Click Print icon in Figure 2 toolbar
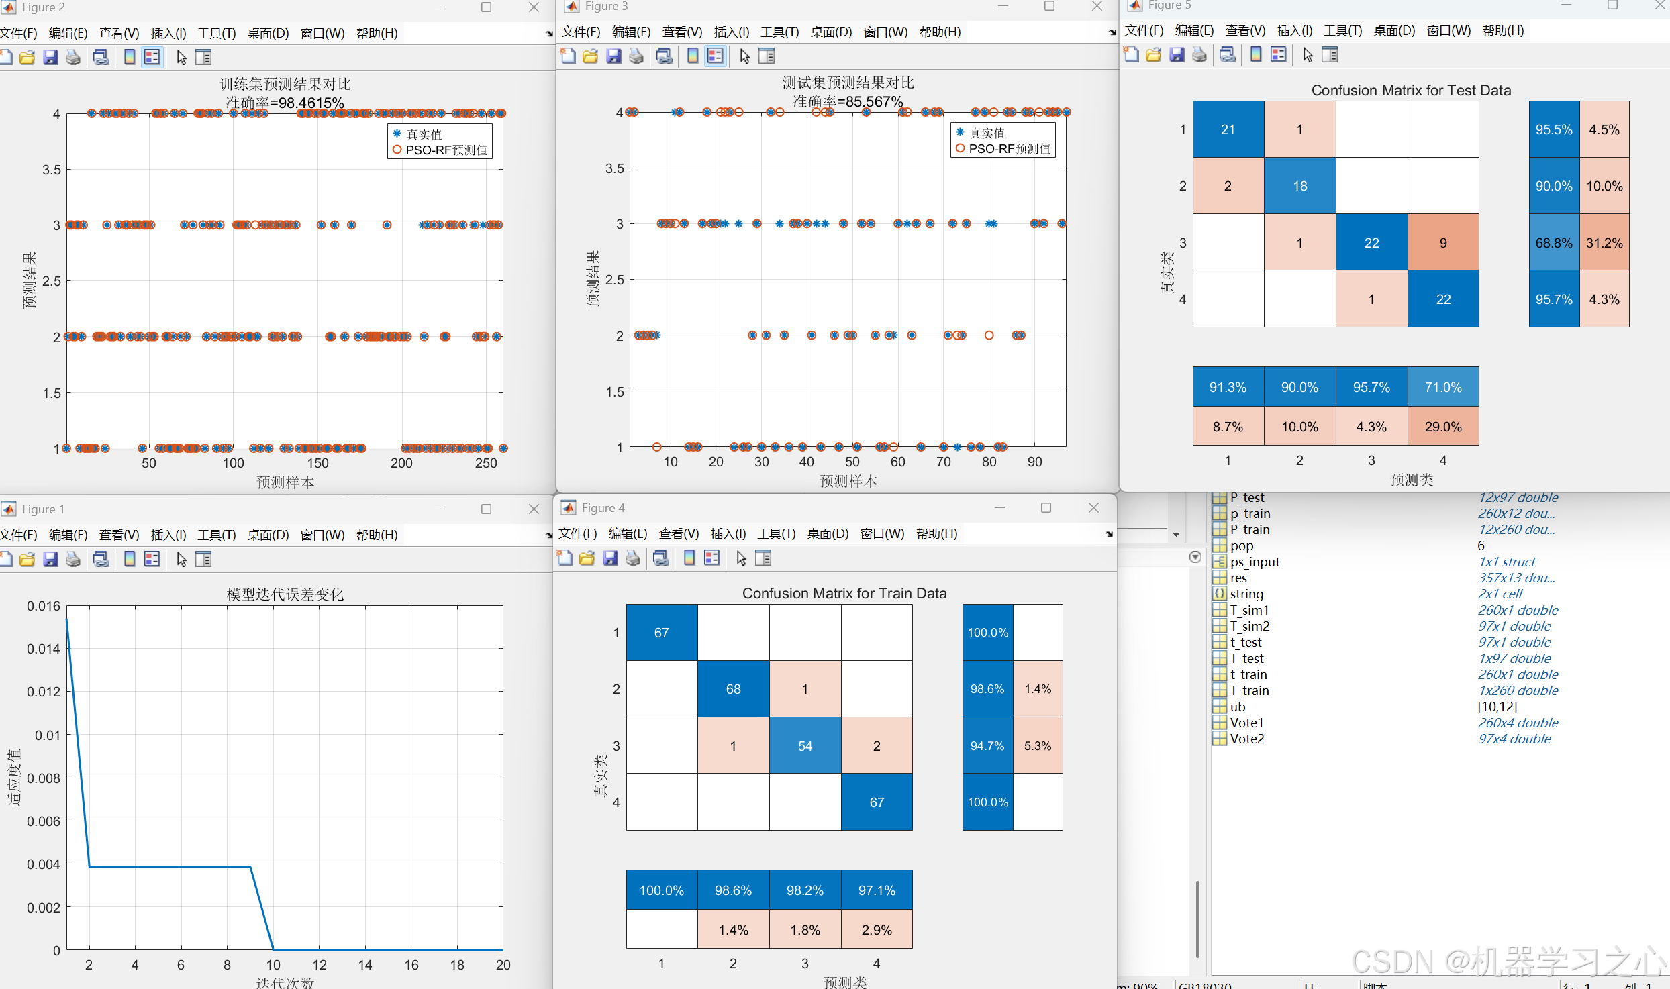 (x=73, y=58)
